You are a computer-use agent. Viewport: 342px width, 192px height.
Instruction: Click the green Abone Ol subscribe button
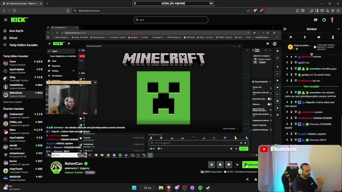tap(250, 165)
